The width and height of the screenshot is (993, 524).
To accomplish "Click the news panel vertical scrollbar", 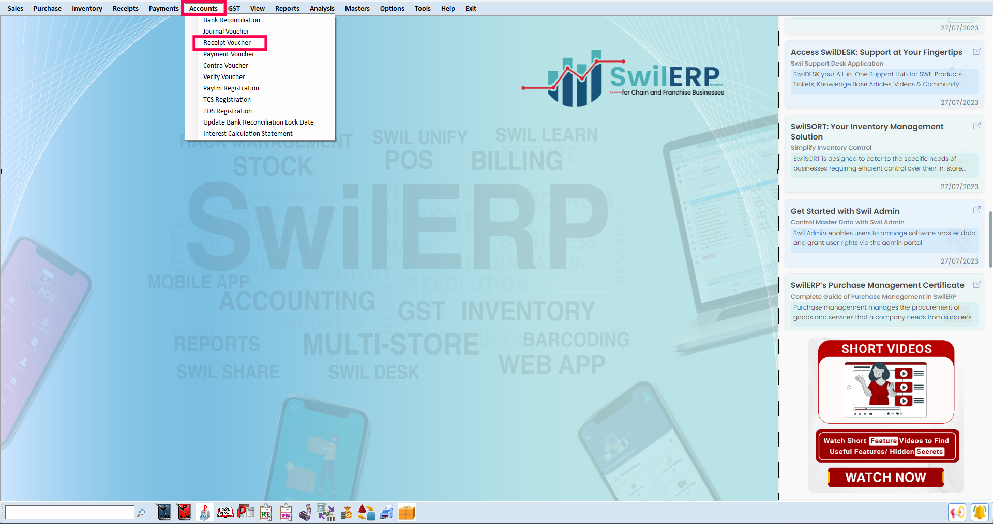I will click(990, 239).
